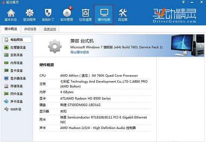Click the desktop computer picture
Viewport: 206px width, 142px height.
[x=188, y=45]
